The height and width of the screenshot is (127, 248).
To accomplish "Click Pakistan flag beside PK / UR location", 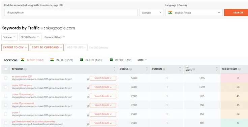I will tap(111, 60).
